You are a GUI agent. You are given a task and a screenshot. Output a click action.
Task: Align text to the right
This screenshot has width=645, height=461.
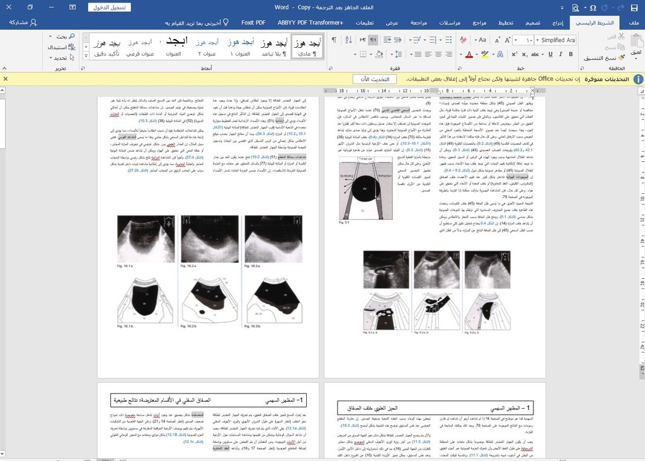point(448,54)
